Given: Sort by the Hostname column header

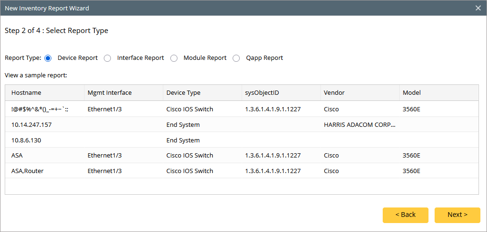Looking at the screenshot, I should tap(26, 93).
